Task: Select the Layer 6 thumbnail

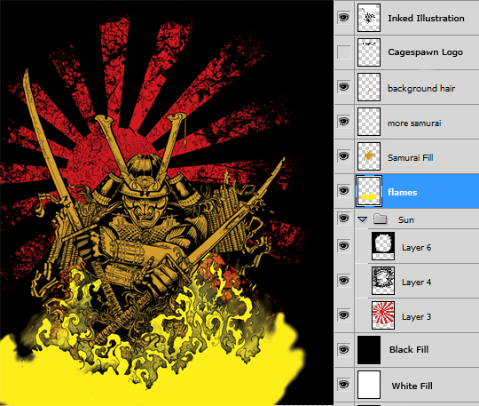Action: click(383, 246)
